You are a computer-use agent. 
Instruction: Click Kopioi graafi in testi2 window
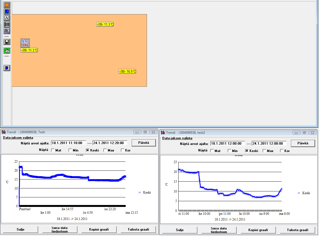(x=258, y=230)
